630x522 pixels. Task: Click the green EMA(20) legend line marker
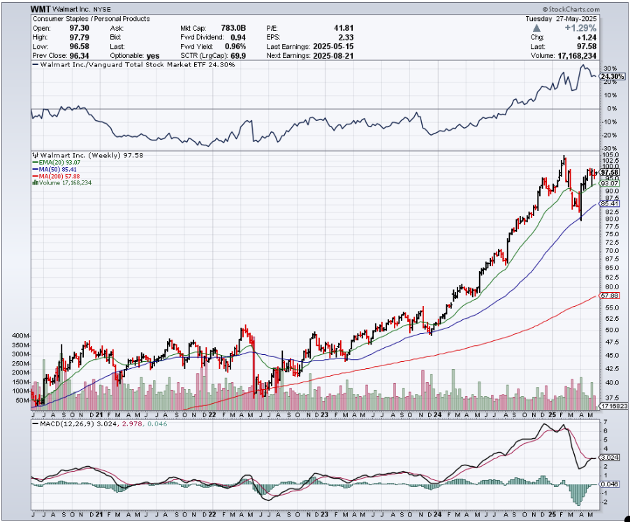[36, 163]
